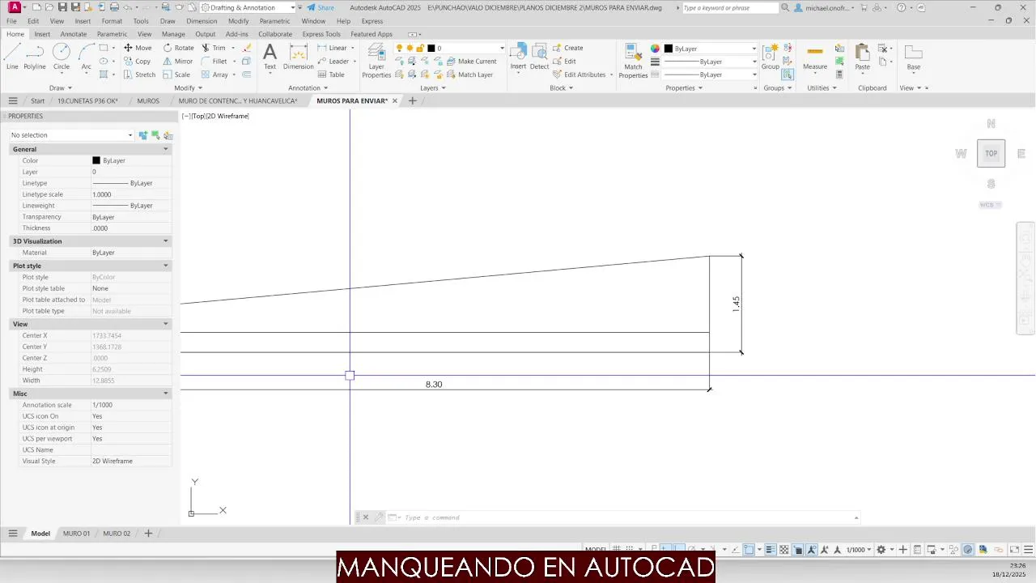Open the Drafting & Annotation workspace dropdown

tap(248, 7)
